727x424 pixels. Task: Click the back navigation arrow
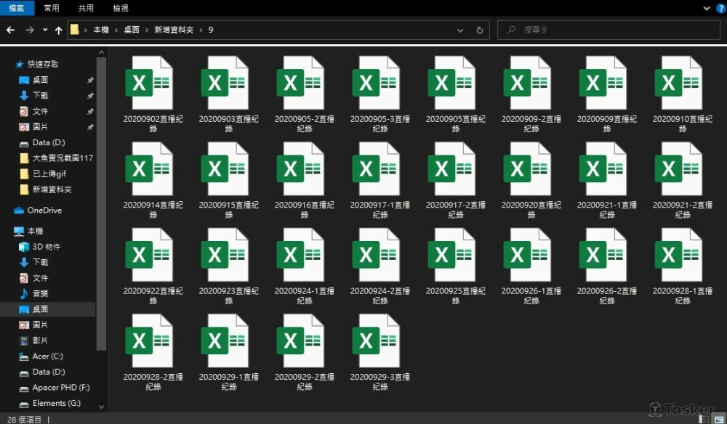(x=10, y=30)
